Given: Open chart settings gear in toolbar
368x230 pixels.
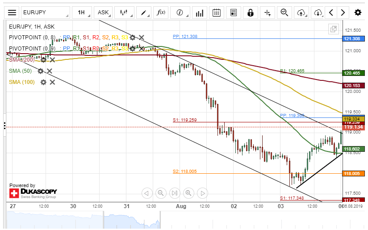Looking at the screenshot, I should click(358, 13).
